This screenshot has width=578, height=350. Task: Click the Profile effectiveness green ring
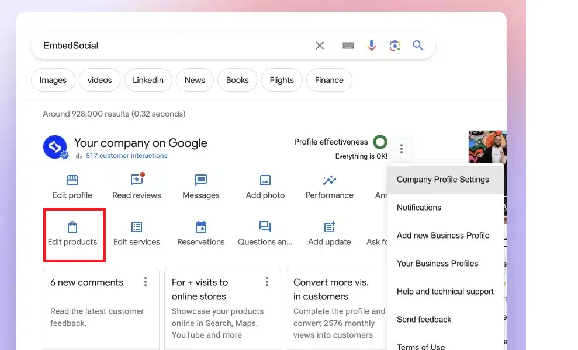point(380,142)
